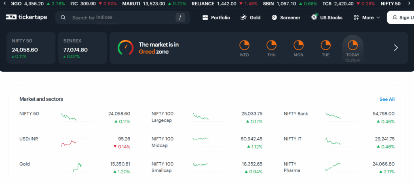Open the US Stocks menu item
414x185 pixels.
tap(327, 17)
